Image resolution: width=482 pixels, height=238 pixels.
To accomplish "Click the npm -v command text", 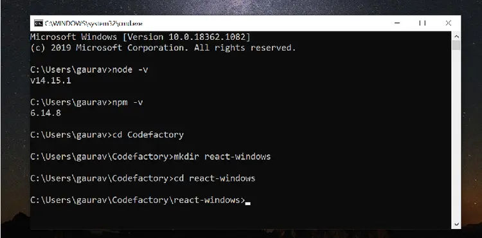I will (x=128, y=102).
